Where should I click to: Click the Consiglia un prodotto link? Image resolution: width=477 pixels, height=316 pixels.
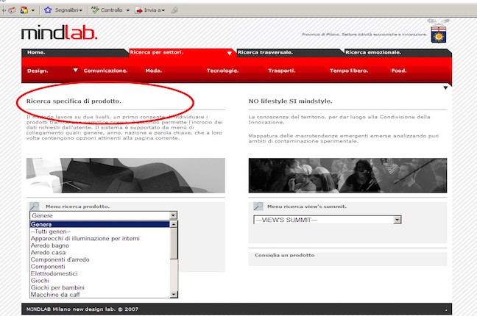pyautogui.click(x=284, y=255)
